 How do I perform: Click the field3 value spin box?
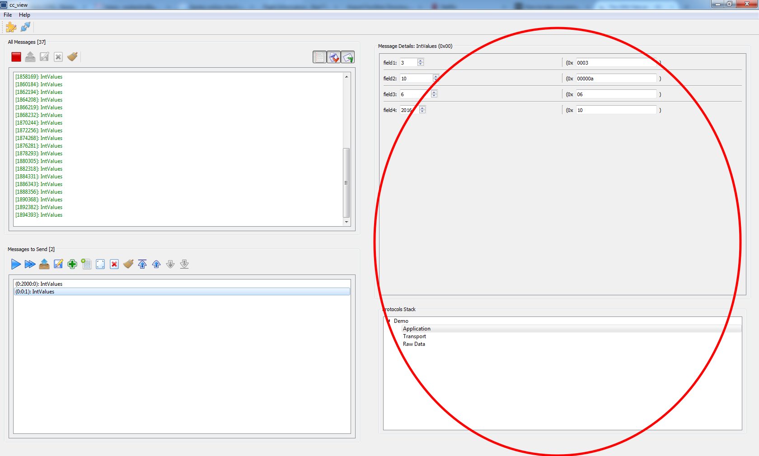(x=418, y=94)
